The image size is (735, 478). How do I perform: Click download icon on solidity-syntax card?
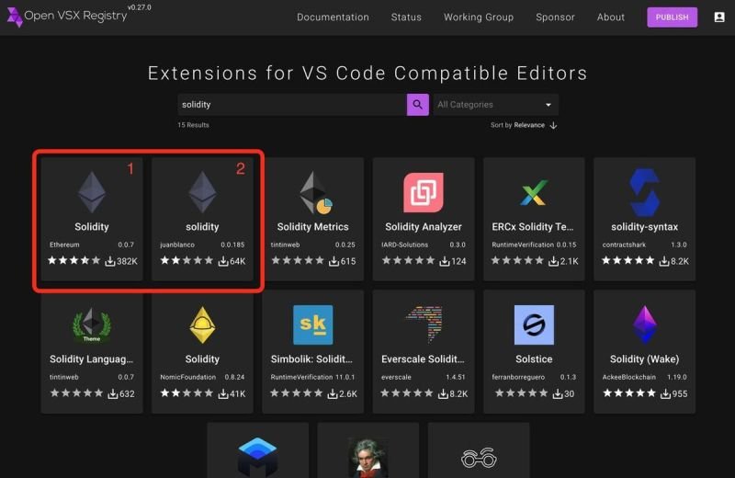tap(664, 261)
